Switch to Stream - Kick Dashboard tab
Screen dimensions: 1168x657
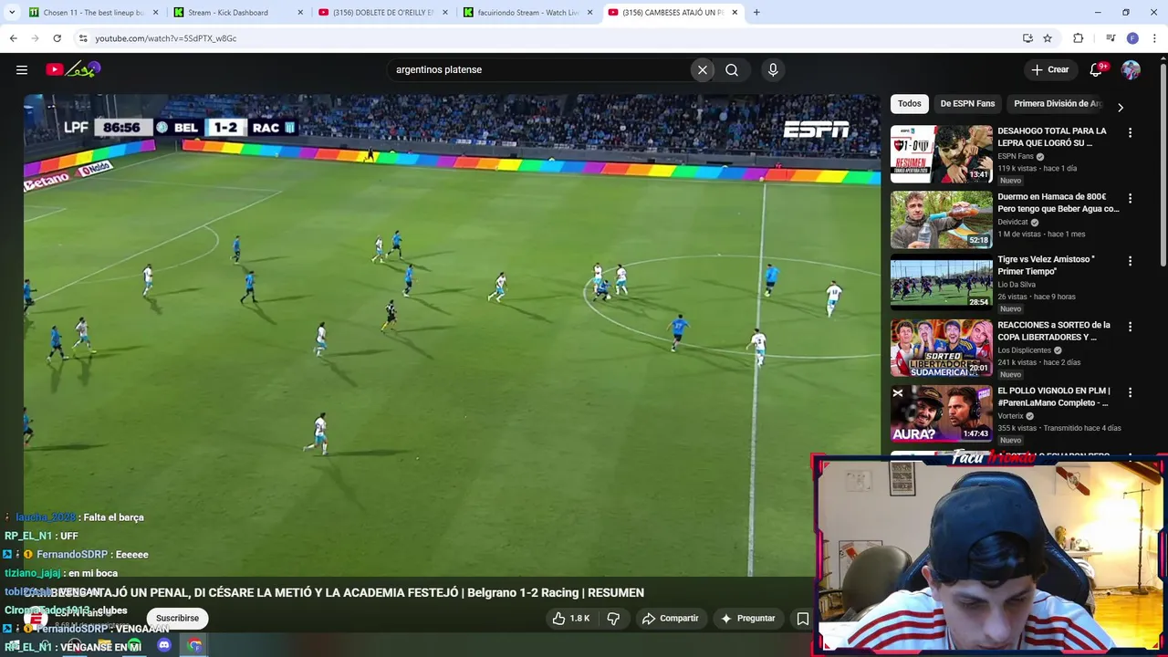(239, 13)
